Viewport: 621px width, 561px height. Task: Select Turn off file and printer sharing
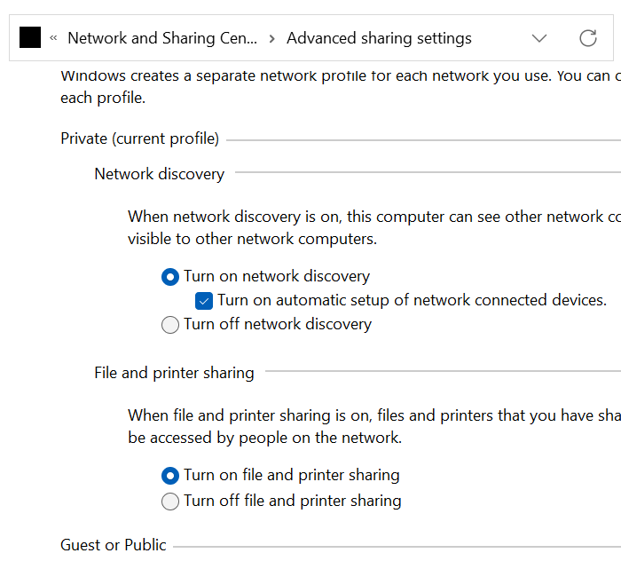click(281, 501)
